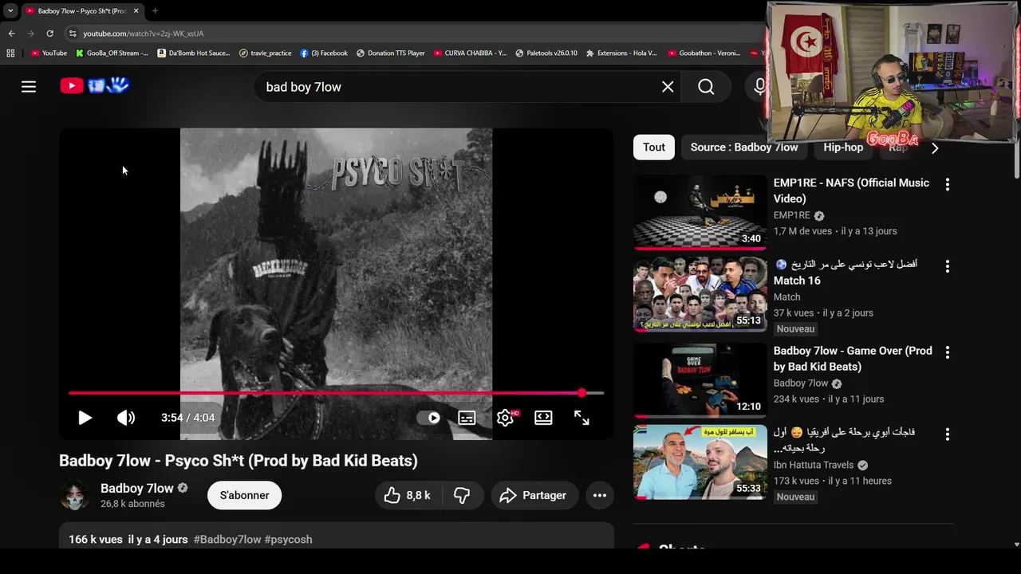Open the browser apps grid shortcut
Screen dimensions: 1021x574
[10, 53]
